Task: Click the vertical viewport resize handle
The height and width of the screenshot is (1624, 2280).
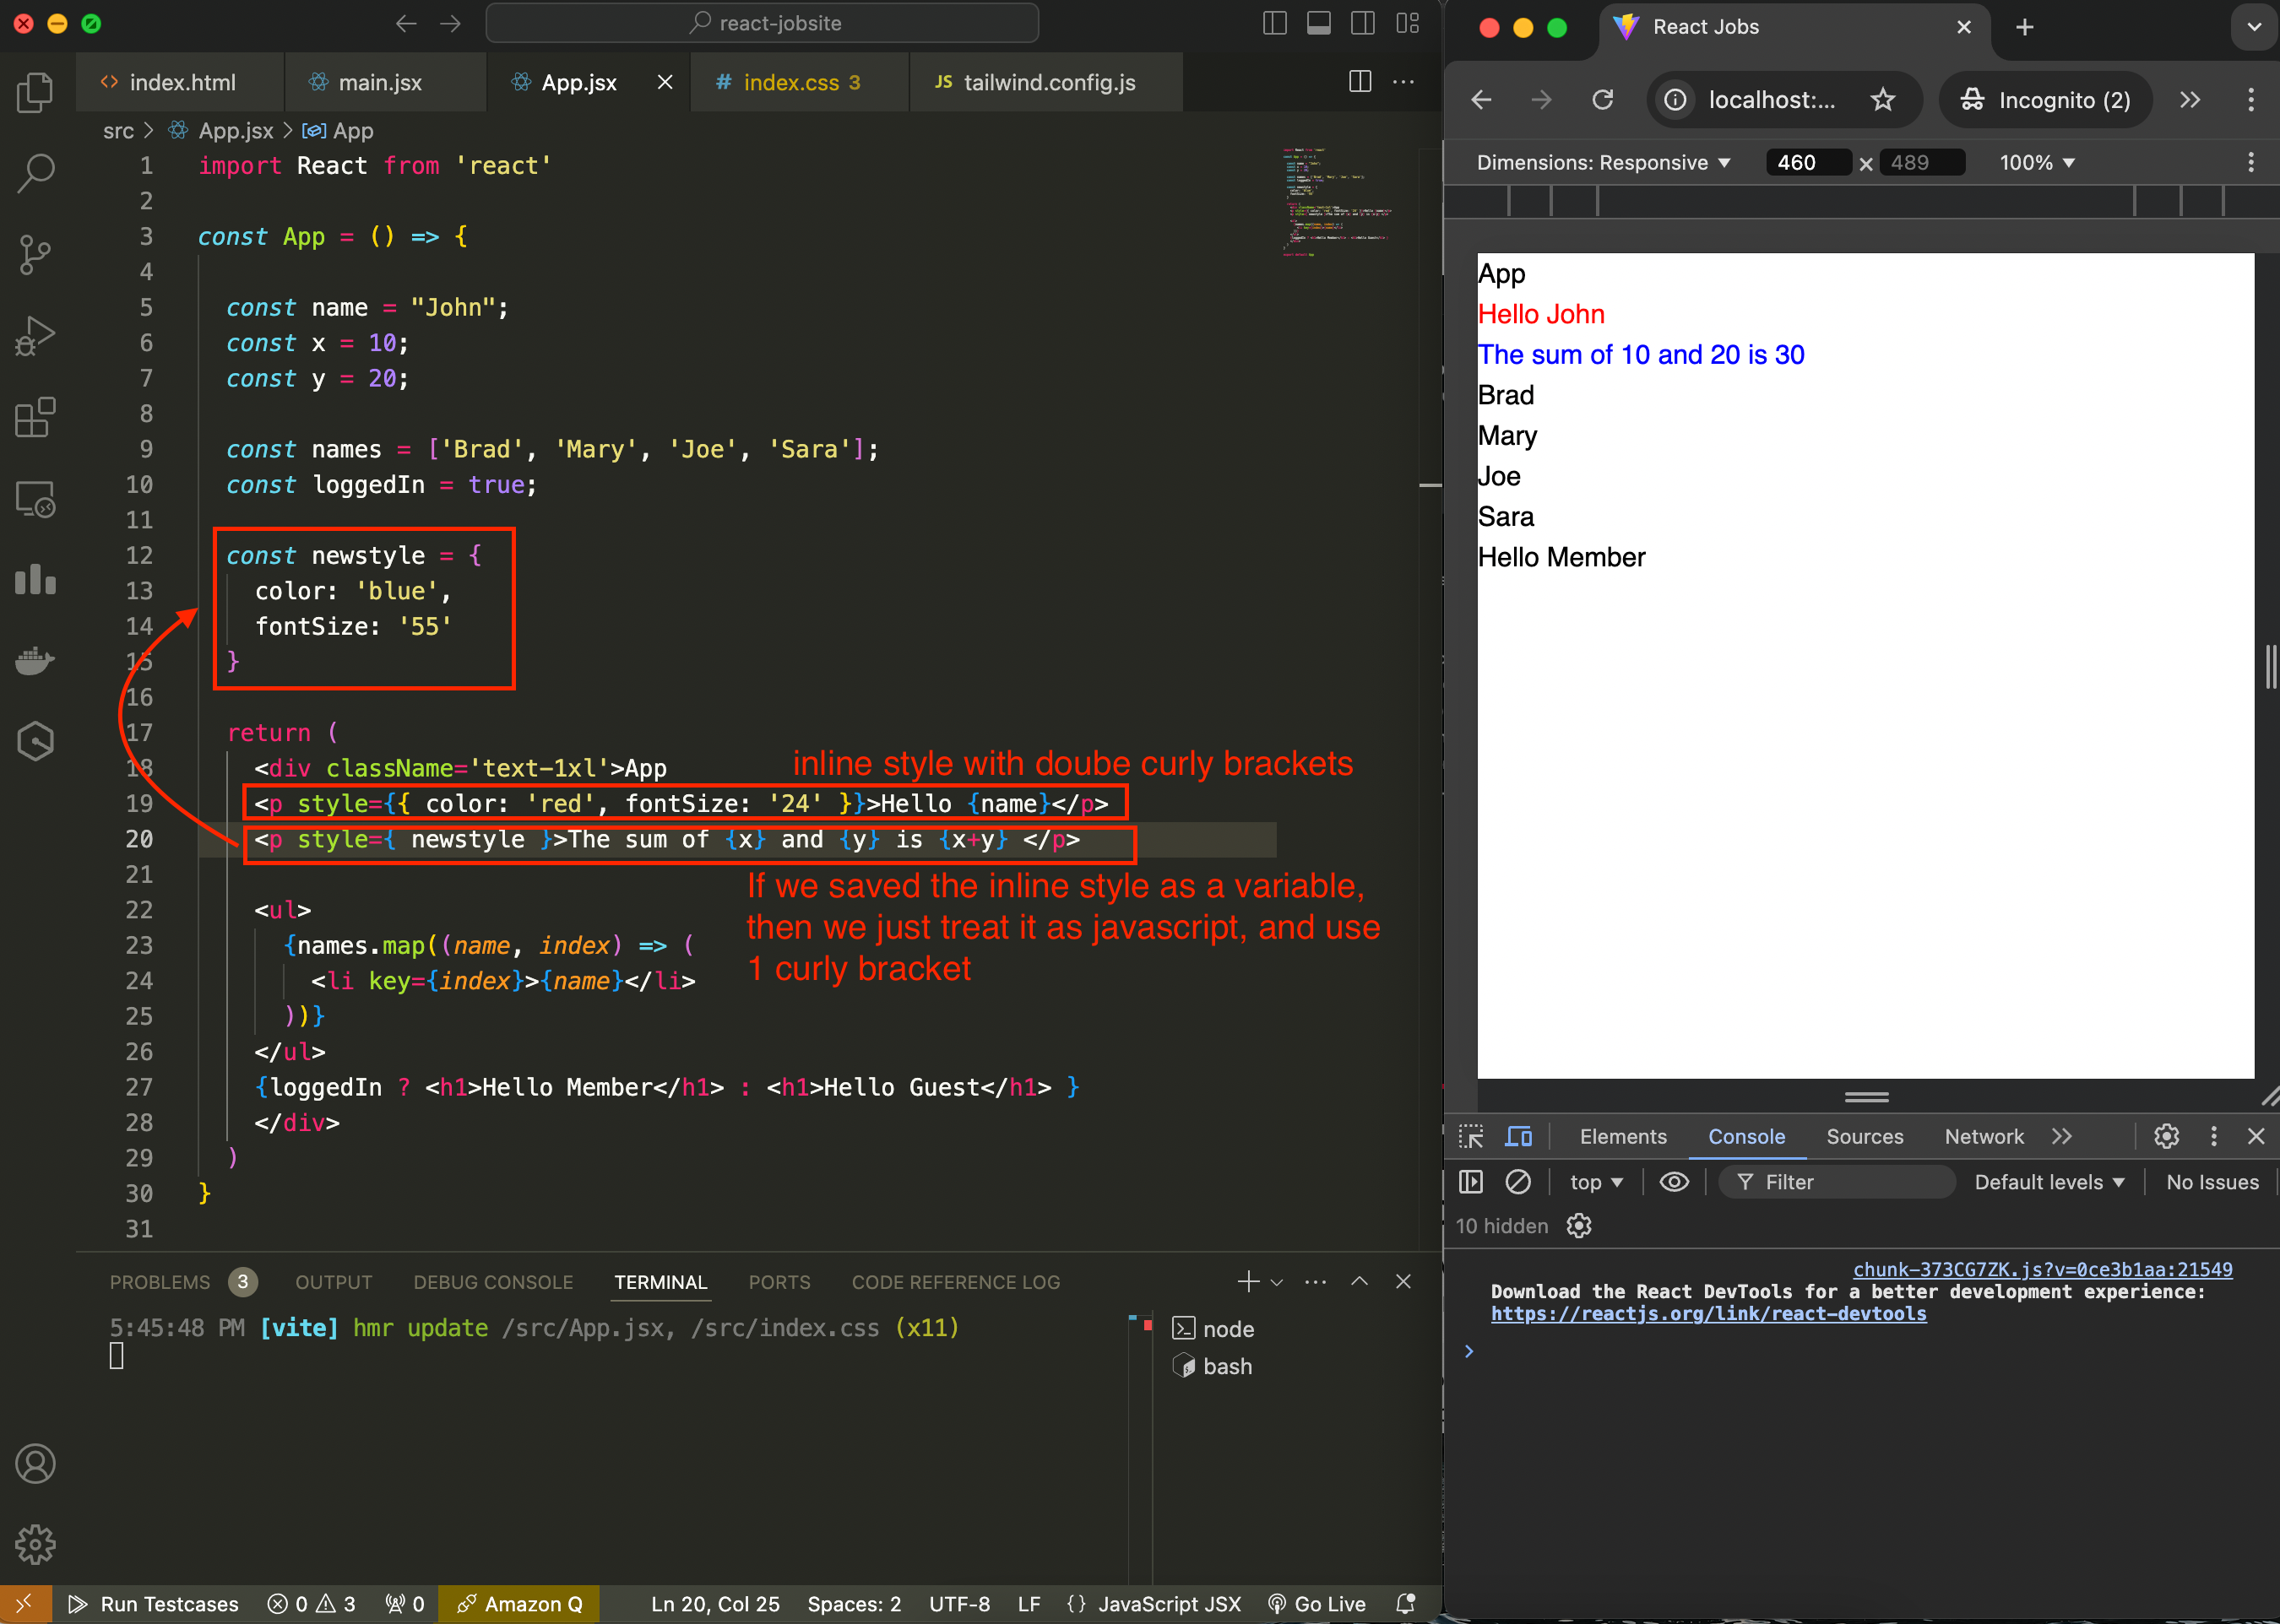Action: coord(2270,667)
